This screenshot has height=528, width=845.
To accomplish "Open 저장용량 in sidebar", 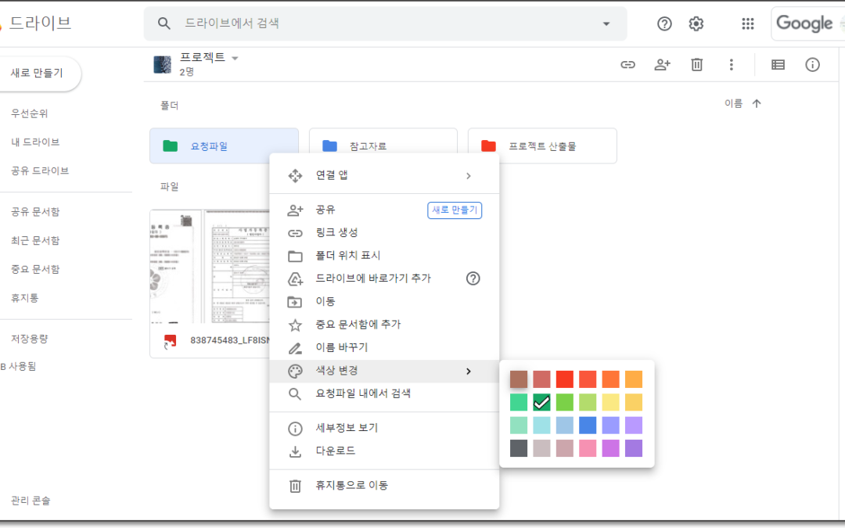I will tap(29, 339).
